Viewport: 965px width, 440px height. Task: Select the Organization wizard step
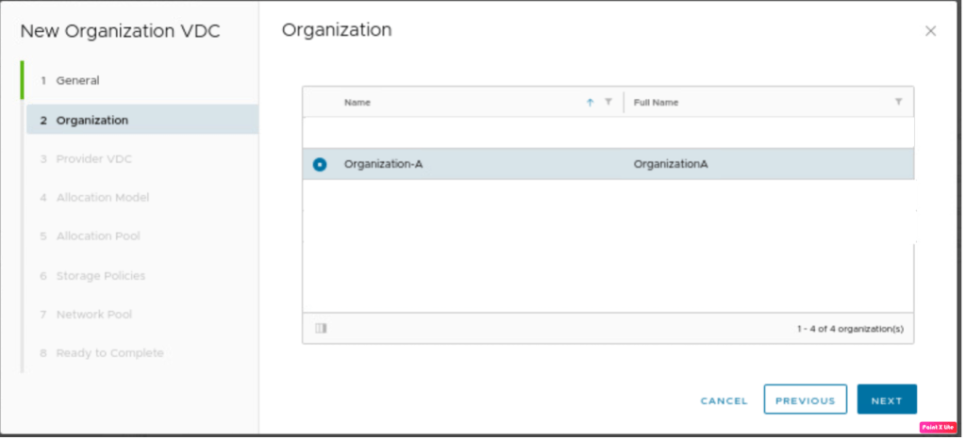click(x=92, y=120)
